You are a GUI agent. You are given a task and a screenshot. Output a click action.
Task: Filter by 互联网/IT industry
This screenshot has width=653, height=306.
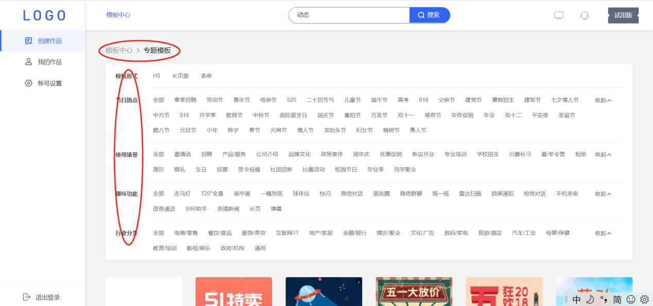(287, 233)
